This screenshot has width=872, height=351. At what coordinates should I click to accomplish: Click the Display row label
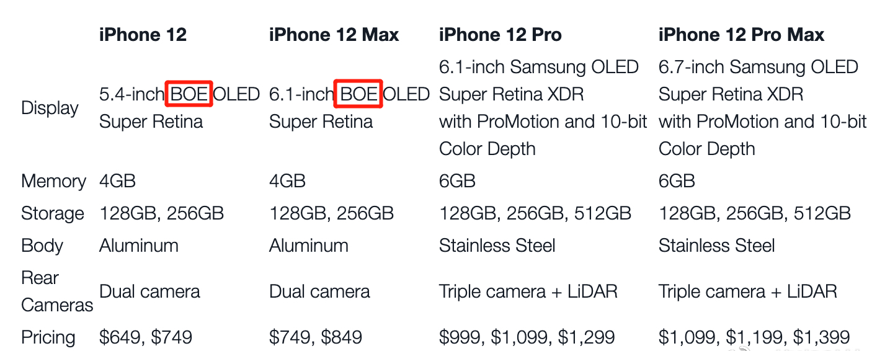point(50,108)
